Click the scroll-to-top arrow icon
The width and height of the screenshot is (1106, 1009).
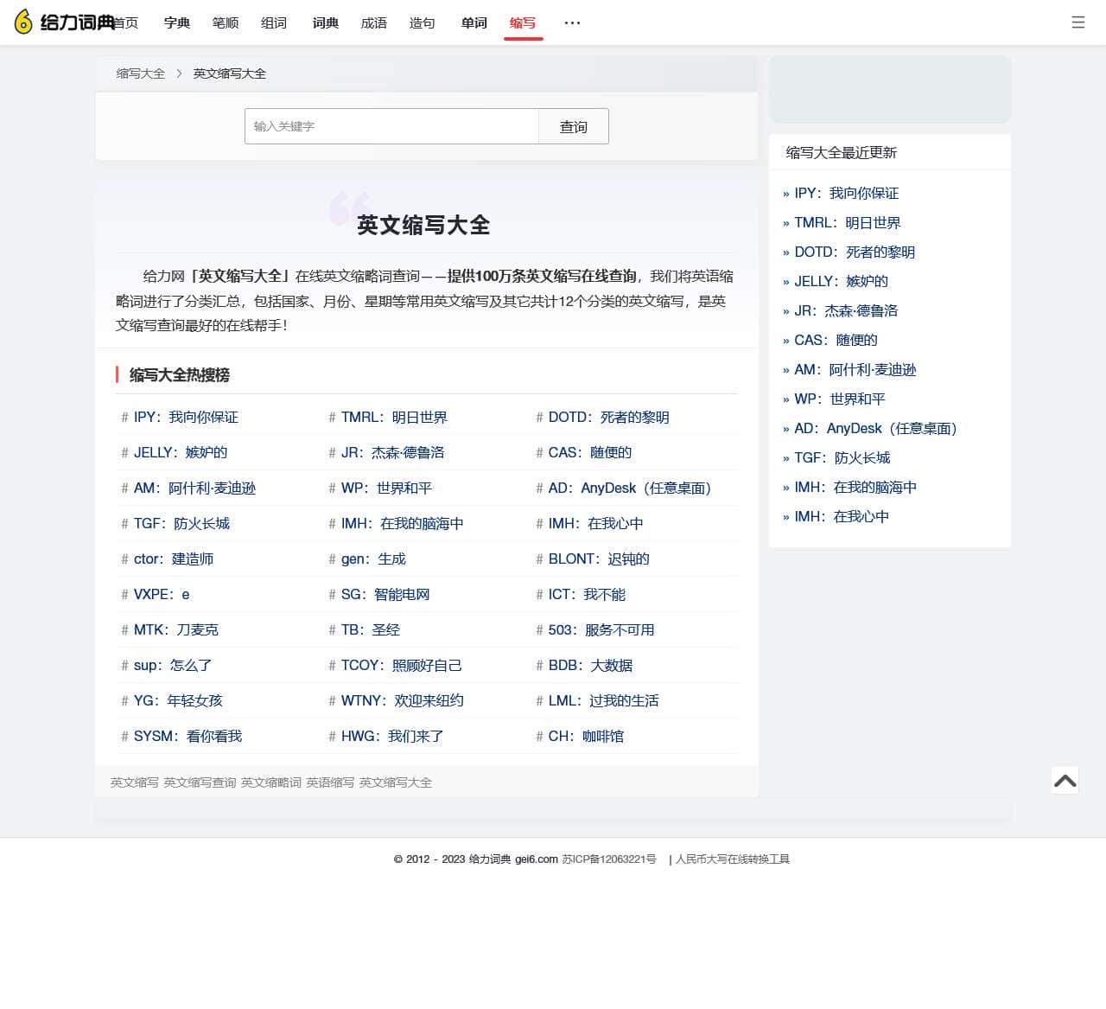pyautogui.click(x=1065, y=781)
